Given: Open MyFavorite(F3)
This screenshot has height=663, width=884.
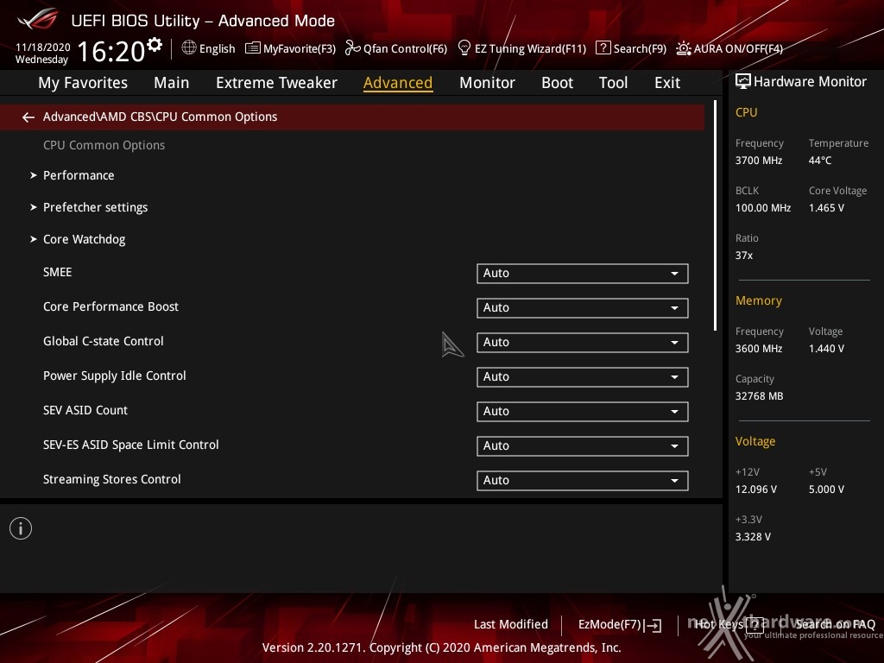Looking at the screenshot, I should click(x=290, y=48).
